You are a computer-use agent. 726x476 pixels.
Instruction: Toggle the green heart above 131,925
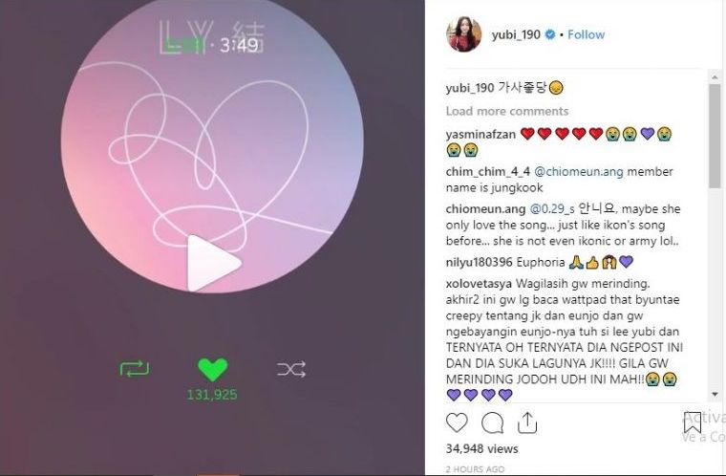[x=212, y=369]
